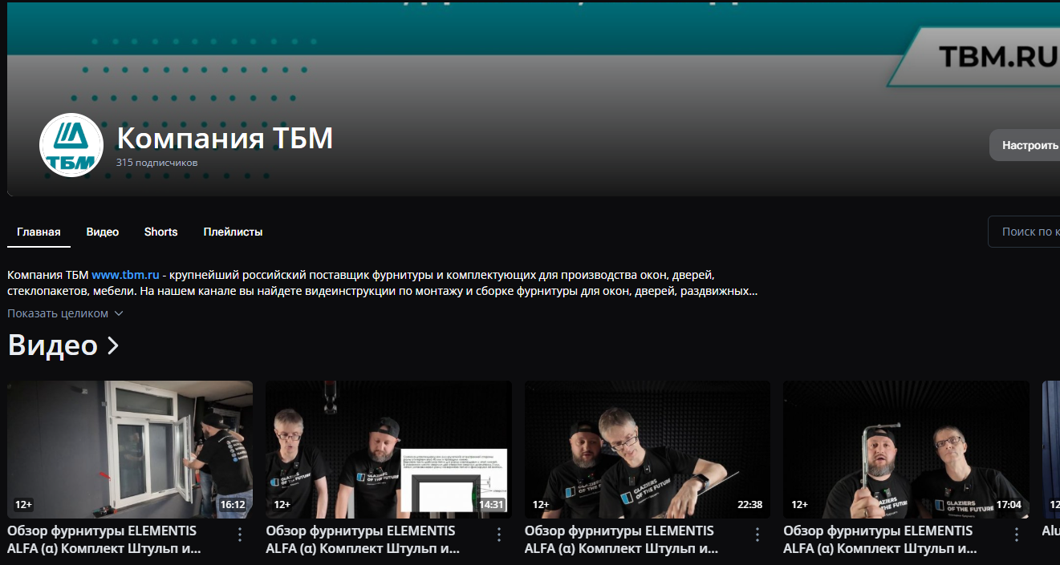
Task: Open the Видео tab
Action: [x=103, y=232]
